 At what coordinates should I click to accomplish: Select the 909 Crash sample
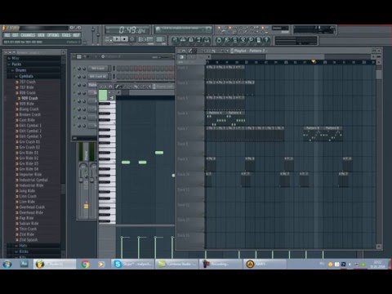pos(29,98)
